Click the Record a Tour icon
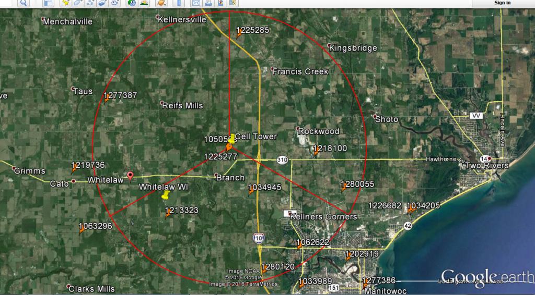This screenshot has height=295, width=535. click(114, 3)
